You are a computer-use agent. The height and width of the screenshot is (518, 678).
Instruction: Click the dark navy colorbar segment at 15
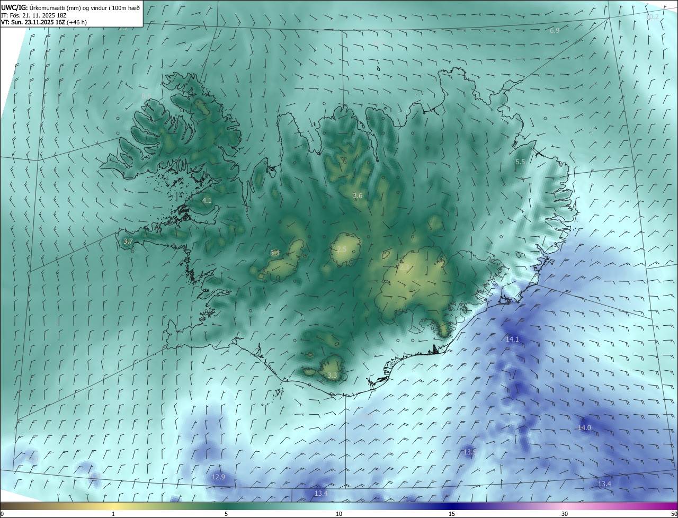tap(452, 506)
